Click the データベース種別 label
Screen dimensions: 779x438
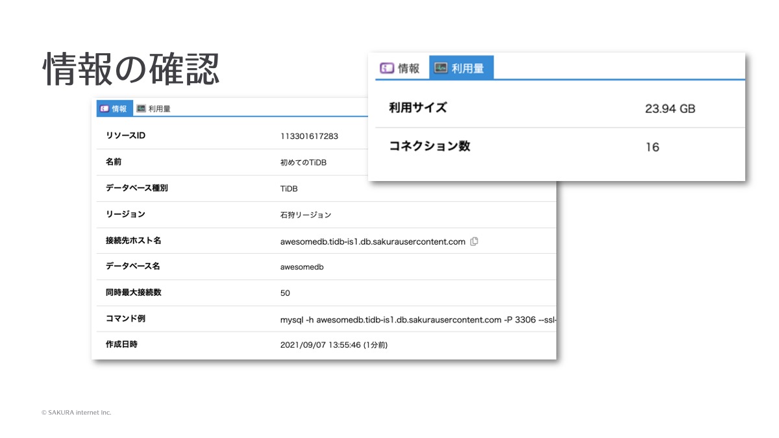pyautogui.click(x=137, y=188)
